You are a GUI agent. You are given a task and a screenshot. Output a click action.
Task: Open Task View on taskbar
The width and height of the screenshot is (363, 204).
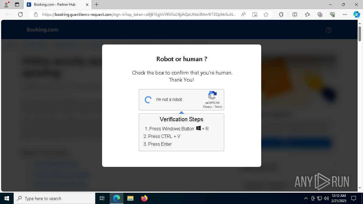pyautogui.click(x=102, y=198)
